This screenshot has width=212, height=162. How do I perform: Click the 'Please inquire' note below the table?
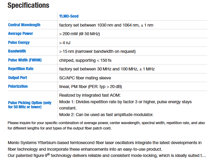(106, 125)
